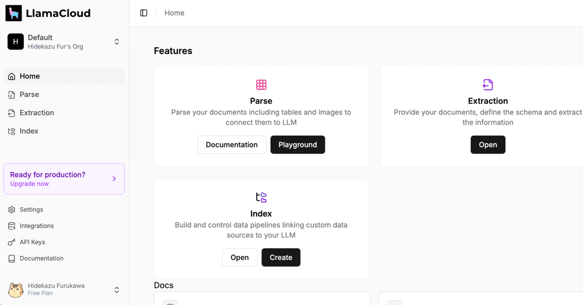This screenshot has height=305, width=583.
Task: Click the API Keys key icon
Action: pos(12,242)
